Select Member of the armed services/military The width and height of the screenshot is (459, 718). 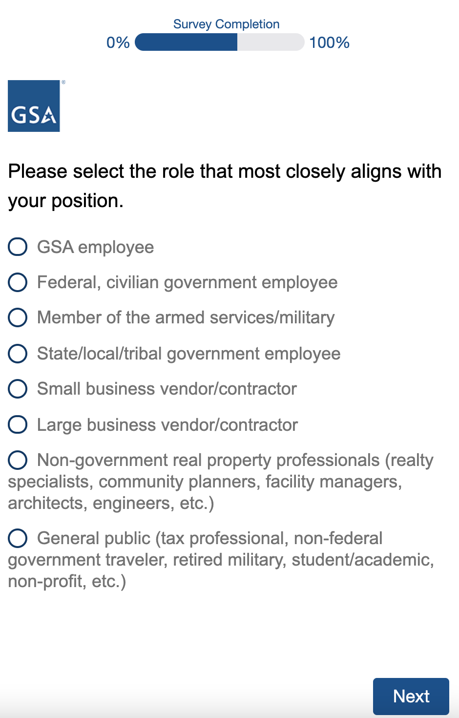[18, 317]
